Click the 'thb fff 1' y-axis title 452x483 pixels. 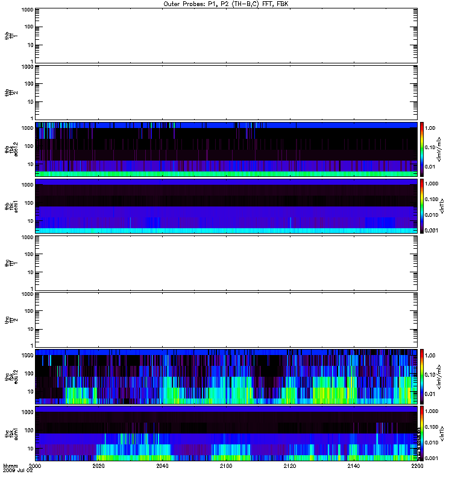click(11, 36)
